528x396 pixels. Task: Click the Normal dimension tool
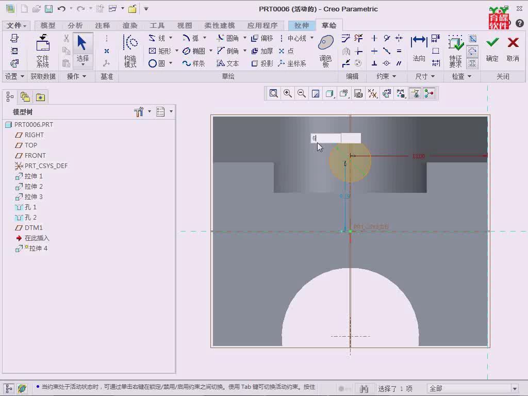point(419,49)
